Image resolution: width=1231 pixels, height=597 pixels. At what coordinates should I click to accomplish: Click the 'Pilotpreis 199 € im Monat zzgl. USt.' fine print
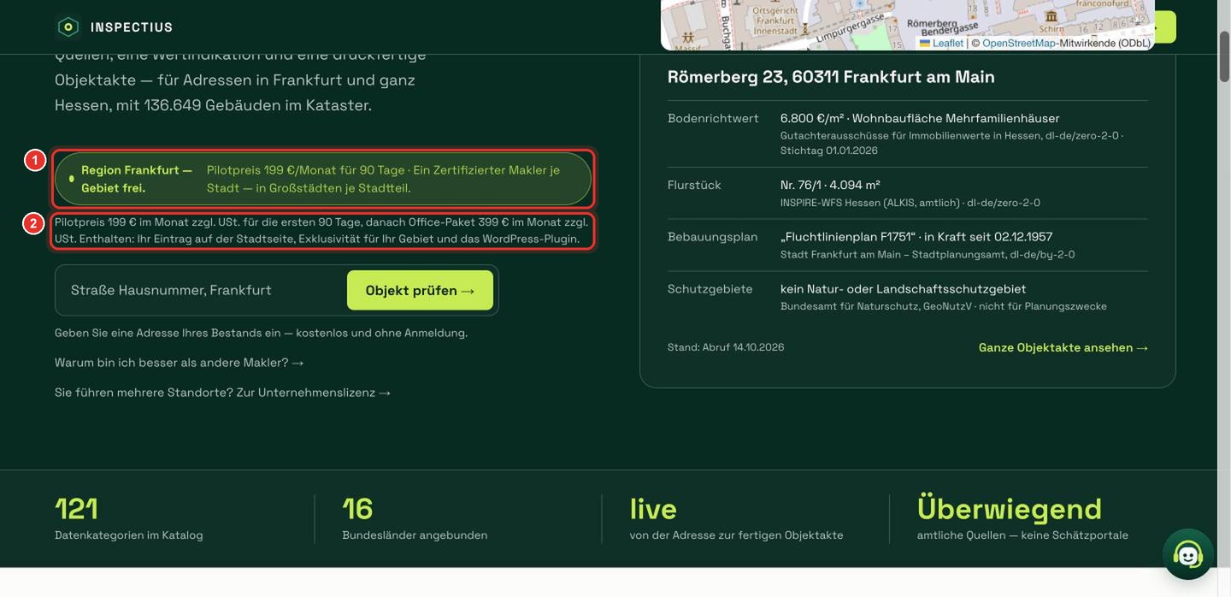(321, 230)
